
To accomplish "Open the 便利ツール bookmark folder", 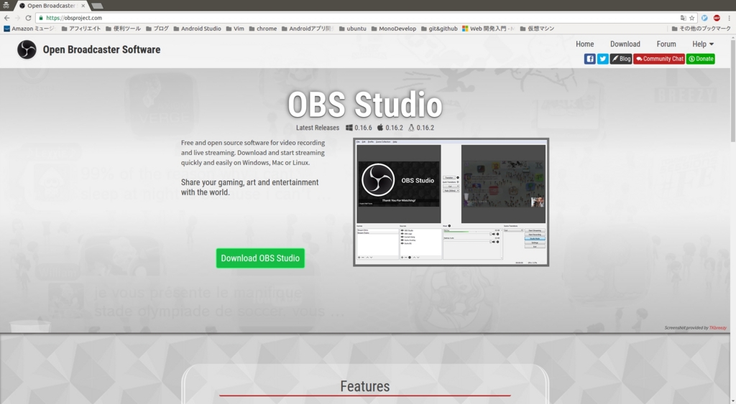I will point(123,29).
